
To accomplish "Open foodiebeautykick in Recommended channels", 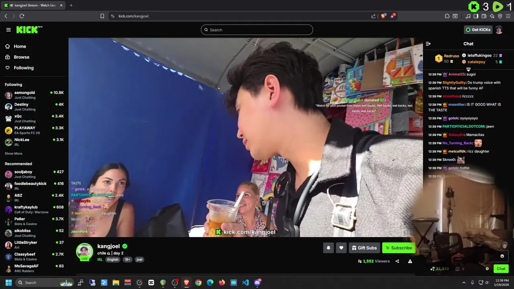I will coord(34,186).
